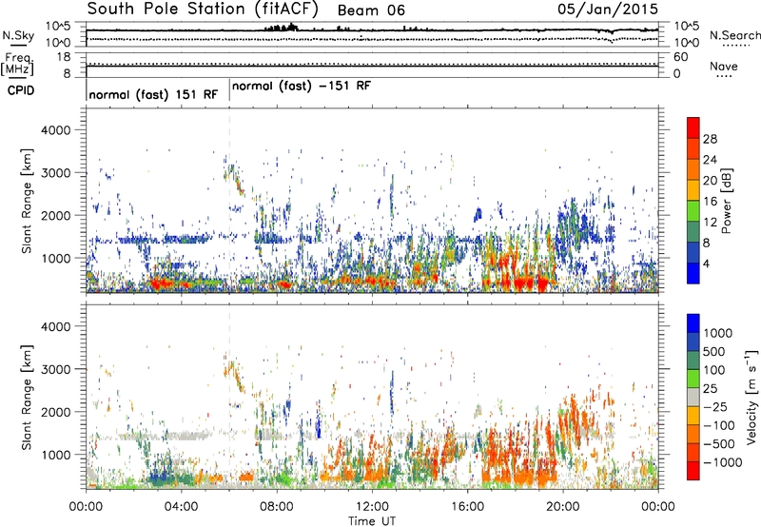Click the 'Velocity [m s-1]' colorbar label

[x=751, y=397]
